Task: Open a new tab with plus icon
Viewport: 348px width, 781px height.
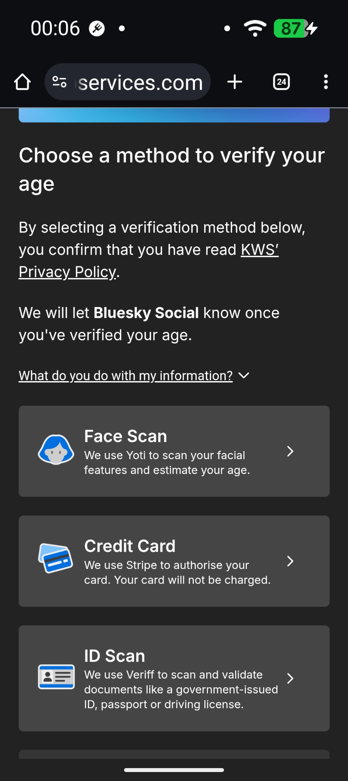Action: pyautogui.click(x=235, y=82)
